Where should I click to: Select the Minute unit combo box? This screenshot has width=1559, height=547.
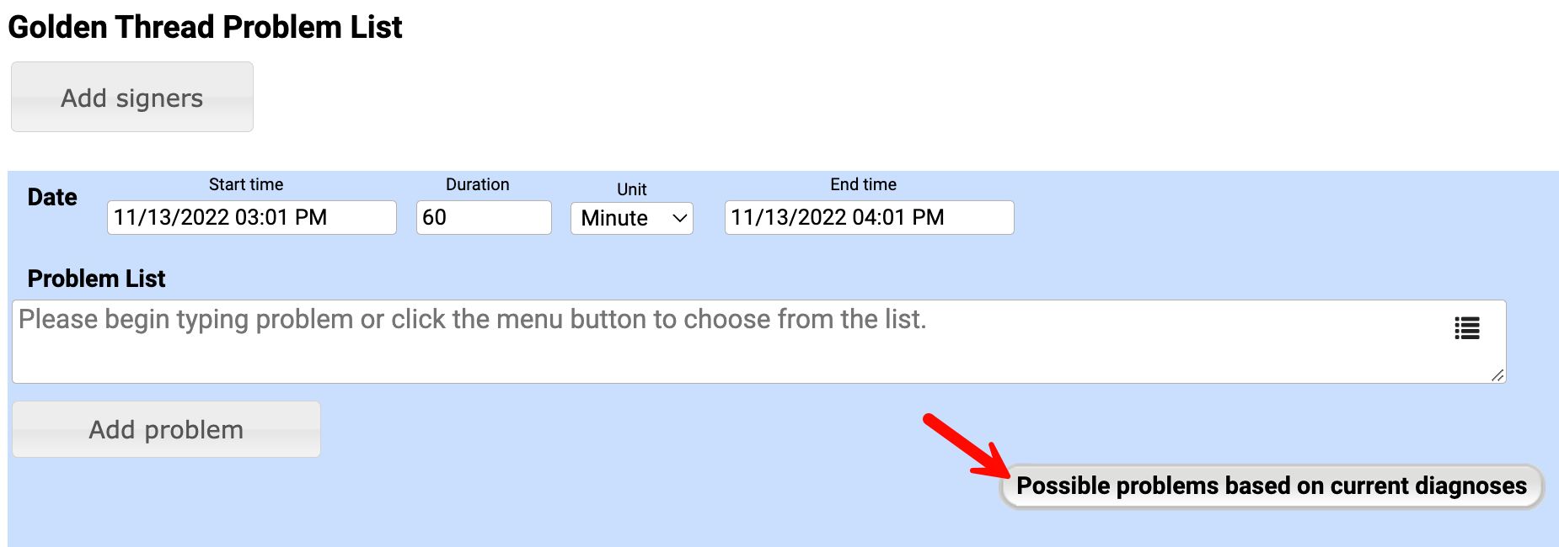coord(624,218)
